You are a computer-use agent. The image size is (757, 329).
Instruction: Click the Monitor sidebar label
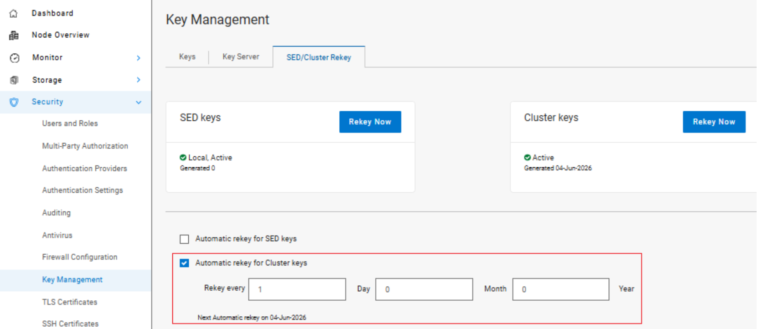coord(47,57)
